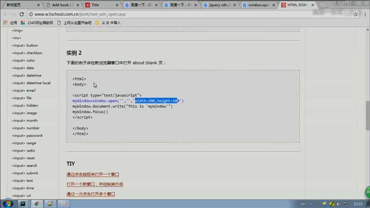Click the myWindow.focus() code line
370x208 pixels.
tap(90, 112)
